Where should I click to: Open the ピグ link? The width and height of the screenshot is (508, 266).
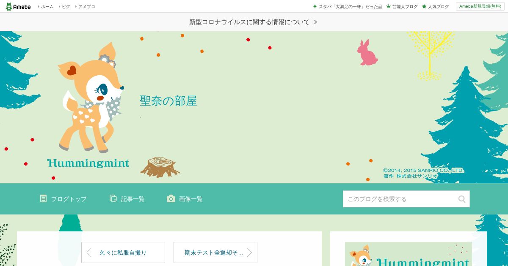(x=66, y=7)
